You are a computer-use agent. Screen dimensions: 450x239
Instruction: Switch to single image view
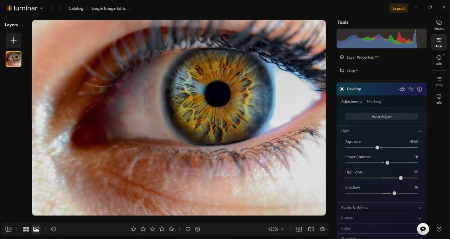(36, 229)
